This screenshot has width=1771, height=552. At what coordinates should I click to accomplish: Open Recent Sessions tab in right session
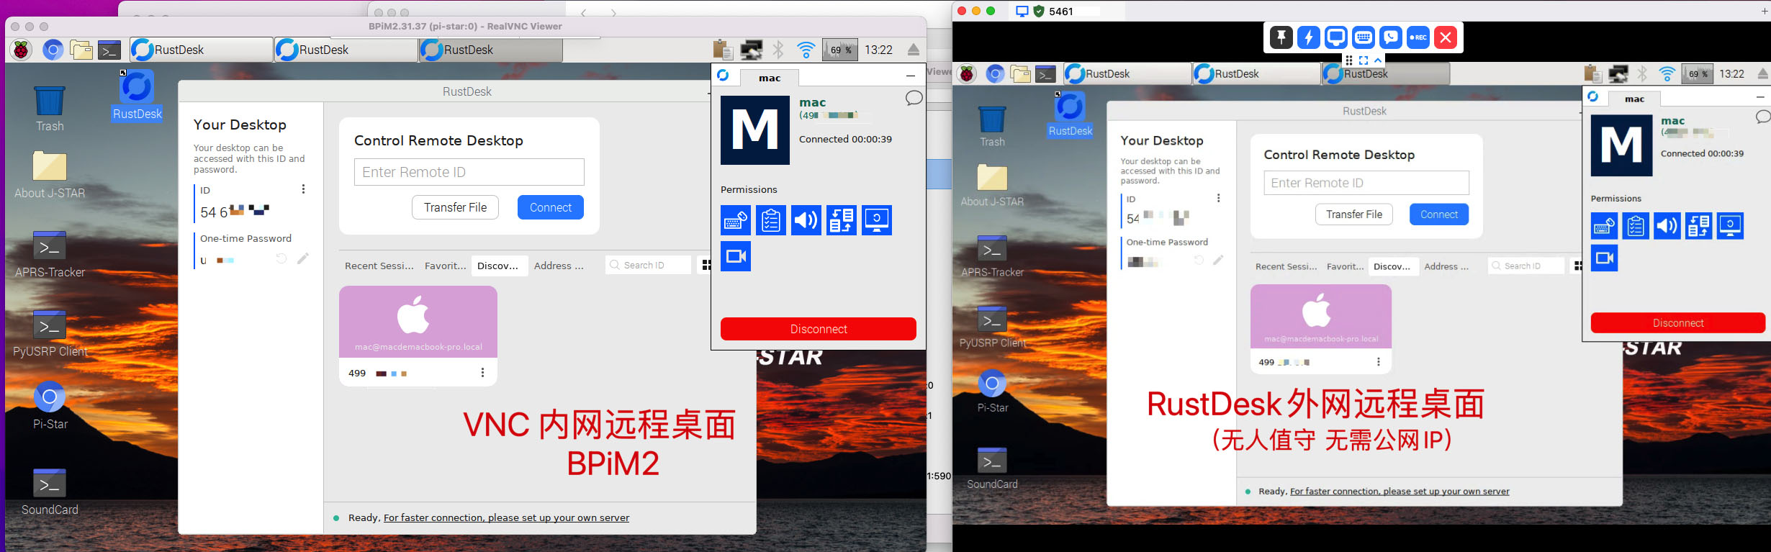pyautogui.click(x=1286, y=266)
